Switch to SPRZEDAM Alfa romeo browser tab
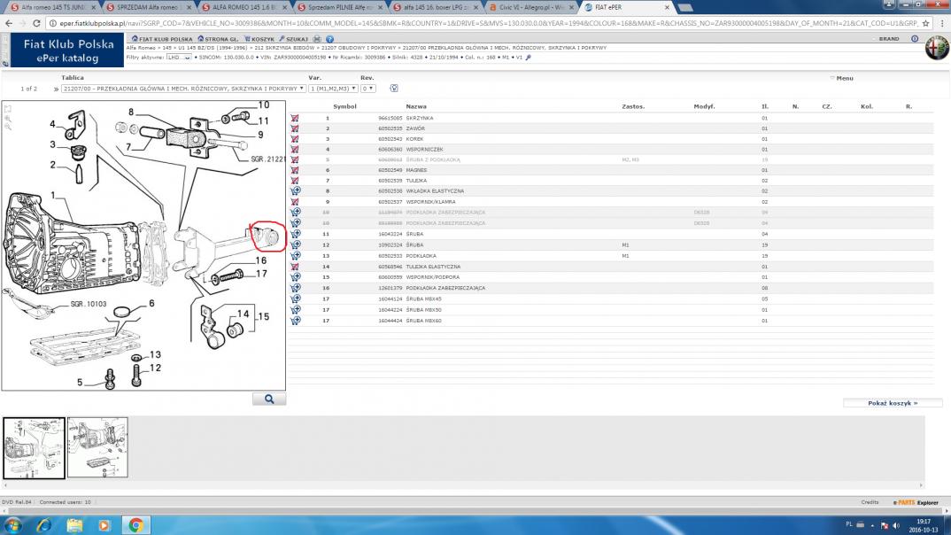This screenshot has height=535, width=951. (x=148, y=7)
